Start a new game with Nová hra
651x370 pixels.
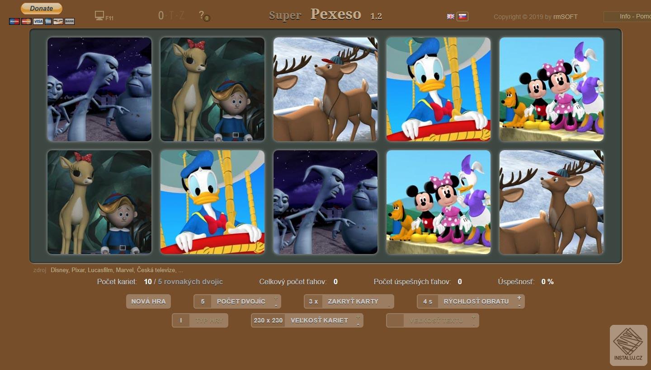coord(148,301)
